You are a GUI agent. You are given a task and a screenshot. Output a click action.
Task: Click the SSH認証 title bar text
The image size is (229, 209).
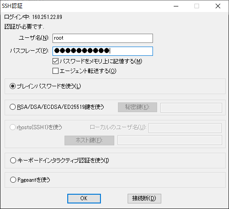point(12,6)
